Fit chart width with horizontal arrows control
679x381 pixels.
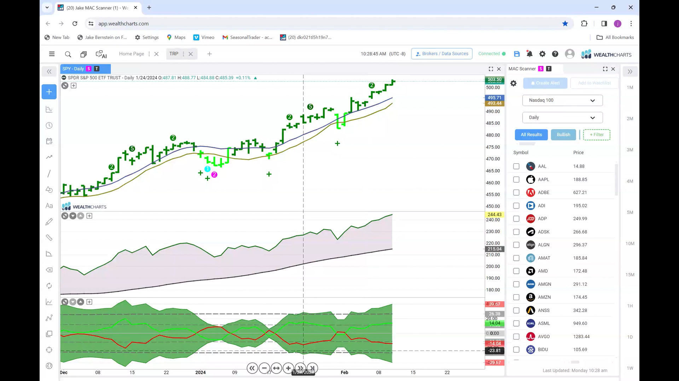(x=276, y=368)
